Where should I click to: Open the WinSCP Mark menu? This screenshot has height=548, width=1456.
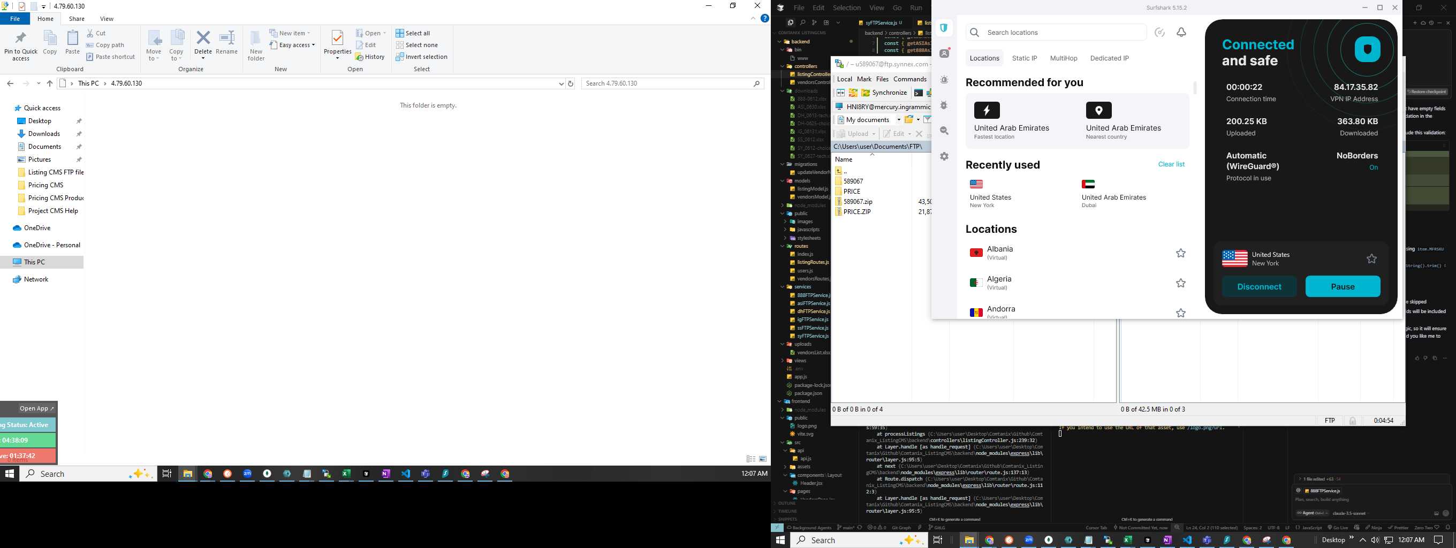(x=863, y=79)
